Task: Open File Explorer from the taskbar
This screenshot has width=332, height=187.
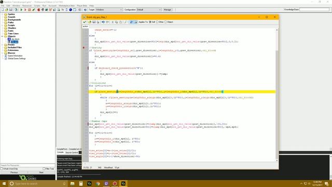Action: coord(73,183)
